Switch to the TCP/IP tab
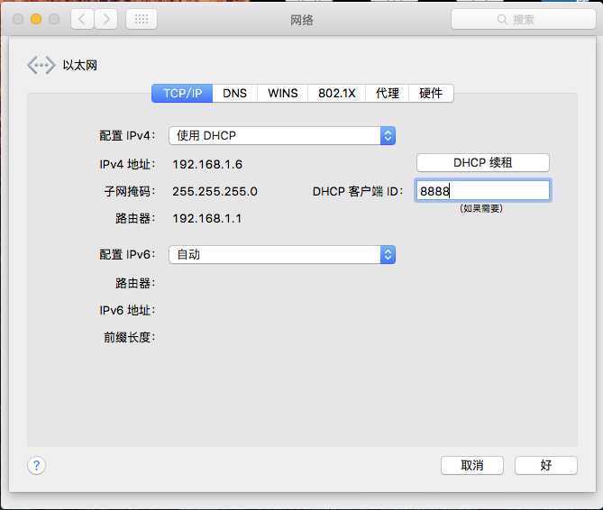Viewport: 603px width, 510px height. tap(182, 93)
